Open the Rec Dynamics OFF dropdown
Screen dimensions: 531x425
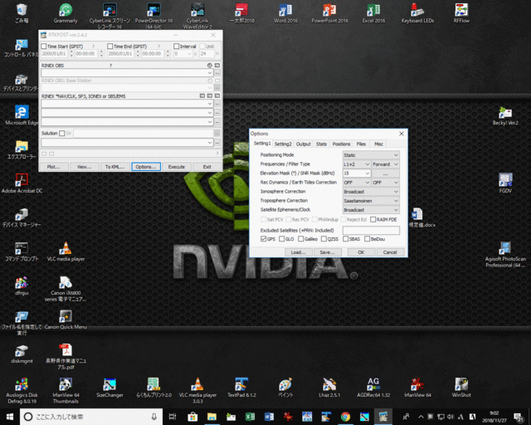coord(357,183)
